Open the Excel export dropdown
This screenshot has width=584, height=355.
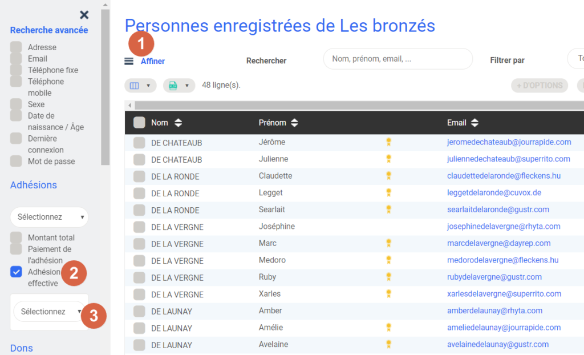pyautogui.click(x=179, y=86)
